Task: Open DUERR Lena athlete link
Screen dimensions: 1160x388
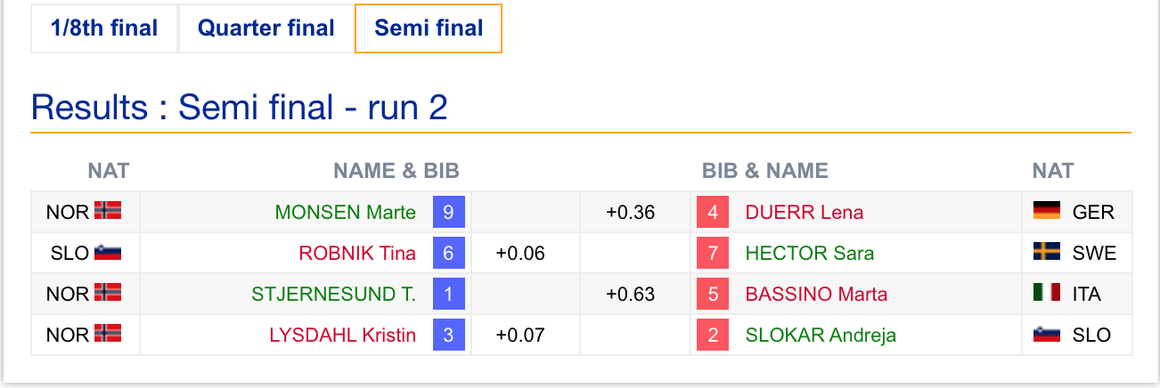Action: [x=805, y=212]
